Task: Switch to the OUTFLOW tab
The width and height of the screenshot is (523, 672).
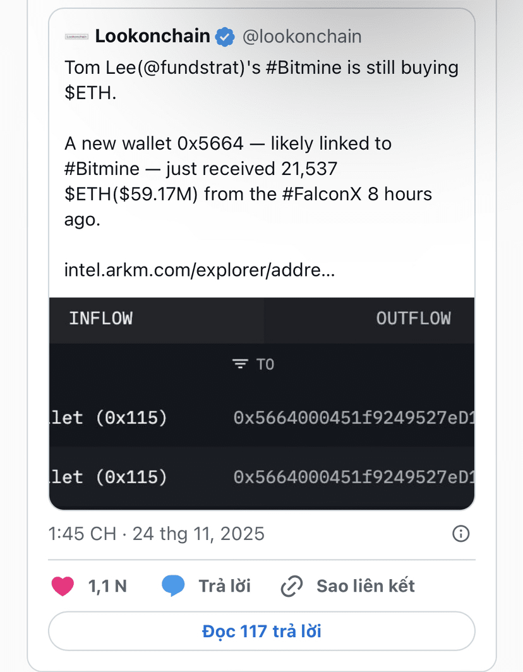Action: click(x=413, y=318)
